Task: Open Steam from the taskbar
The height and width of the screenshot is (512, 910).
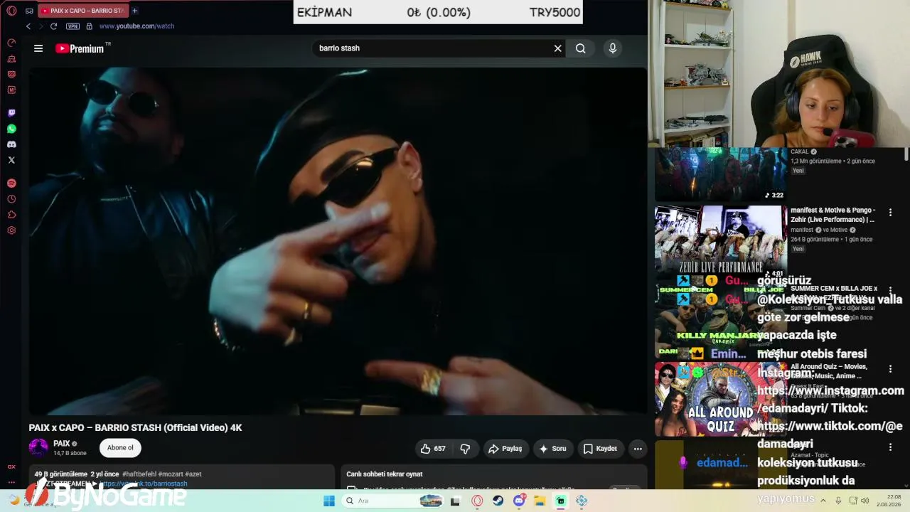Action: [x=498, y=501]
